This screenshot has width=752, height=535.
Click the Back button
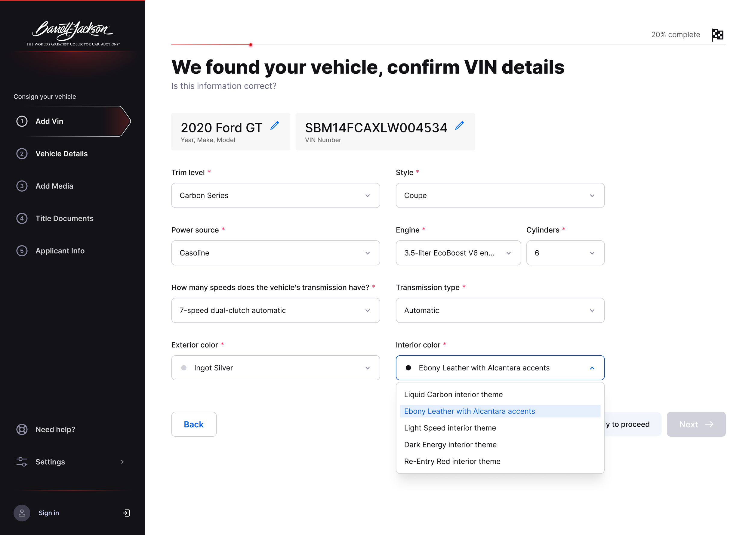pyautogui.click(x=194, y=424)
